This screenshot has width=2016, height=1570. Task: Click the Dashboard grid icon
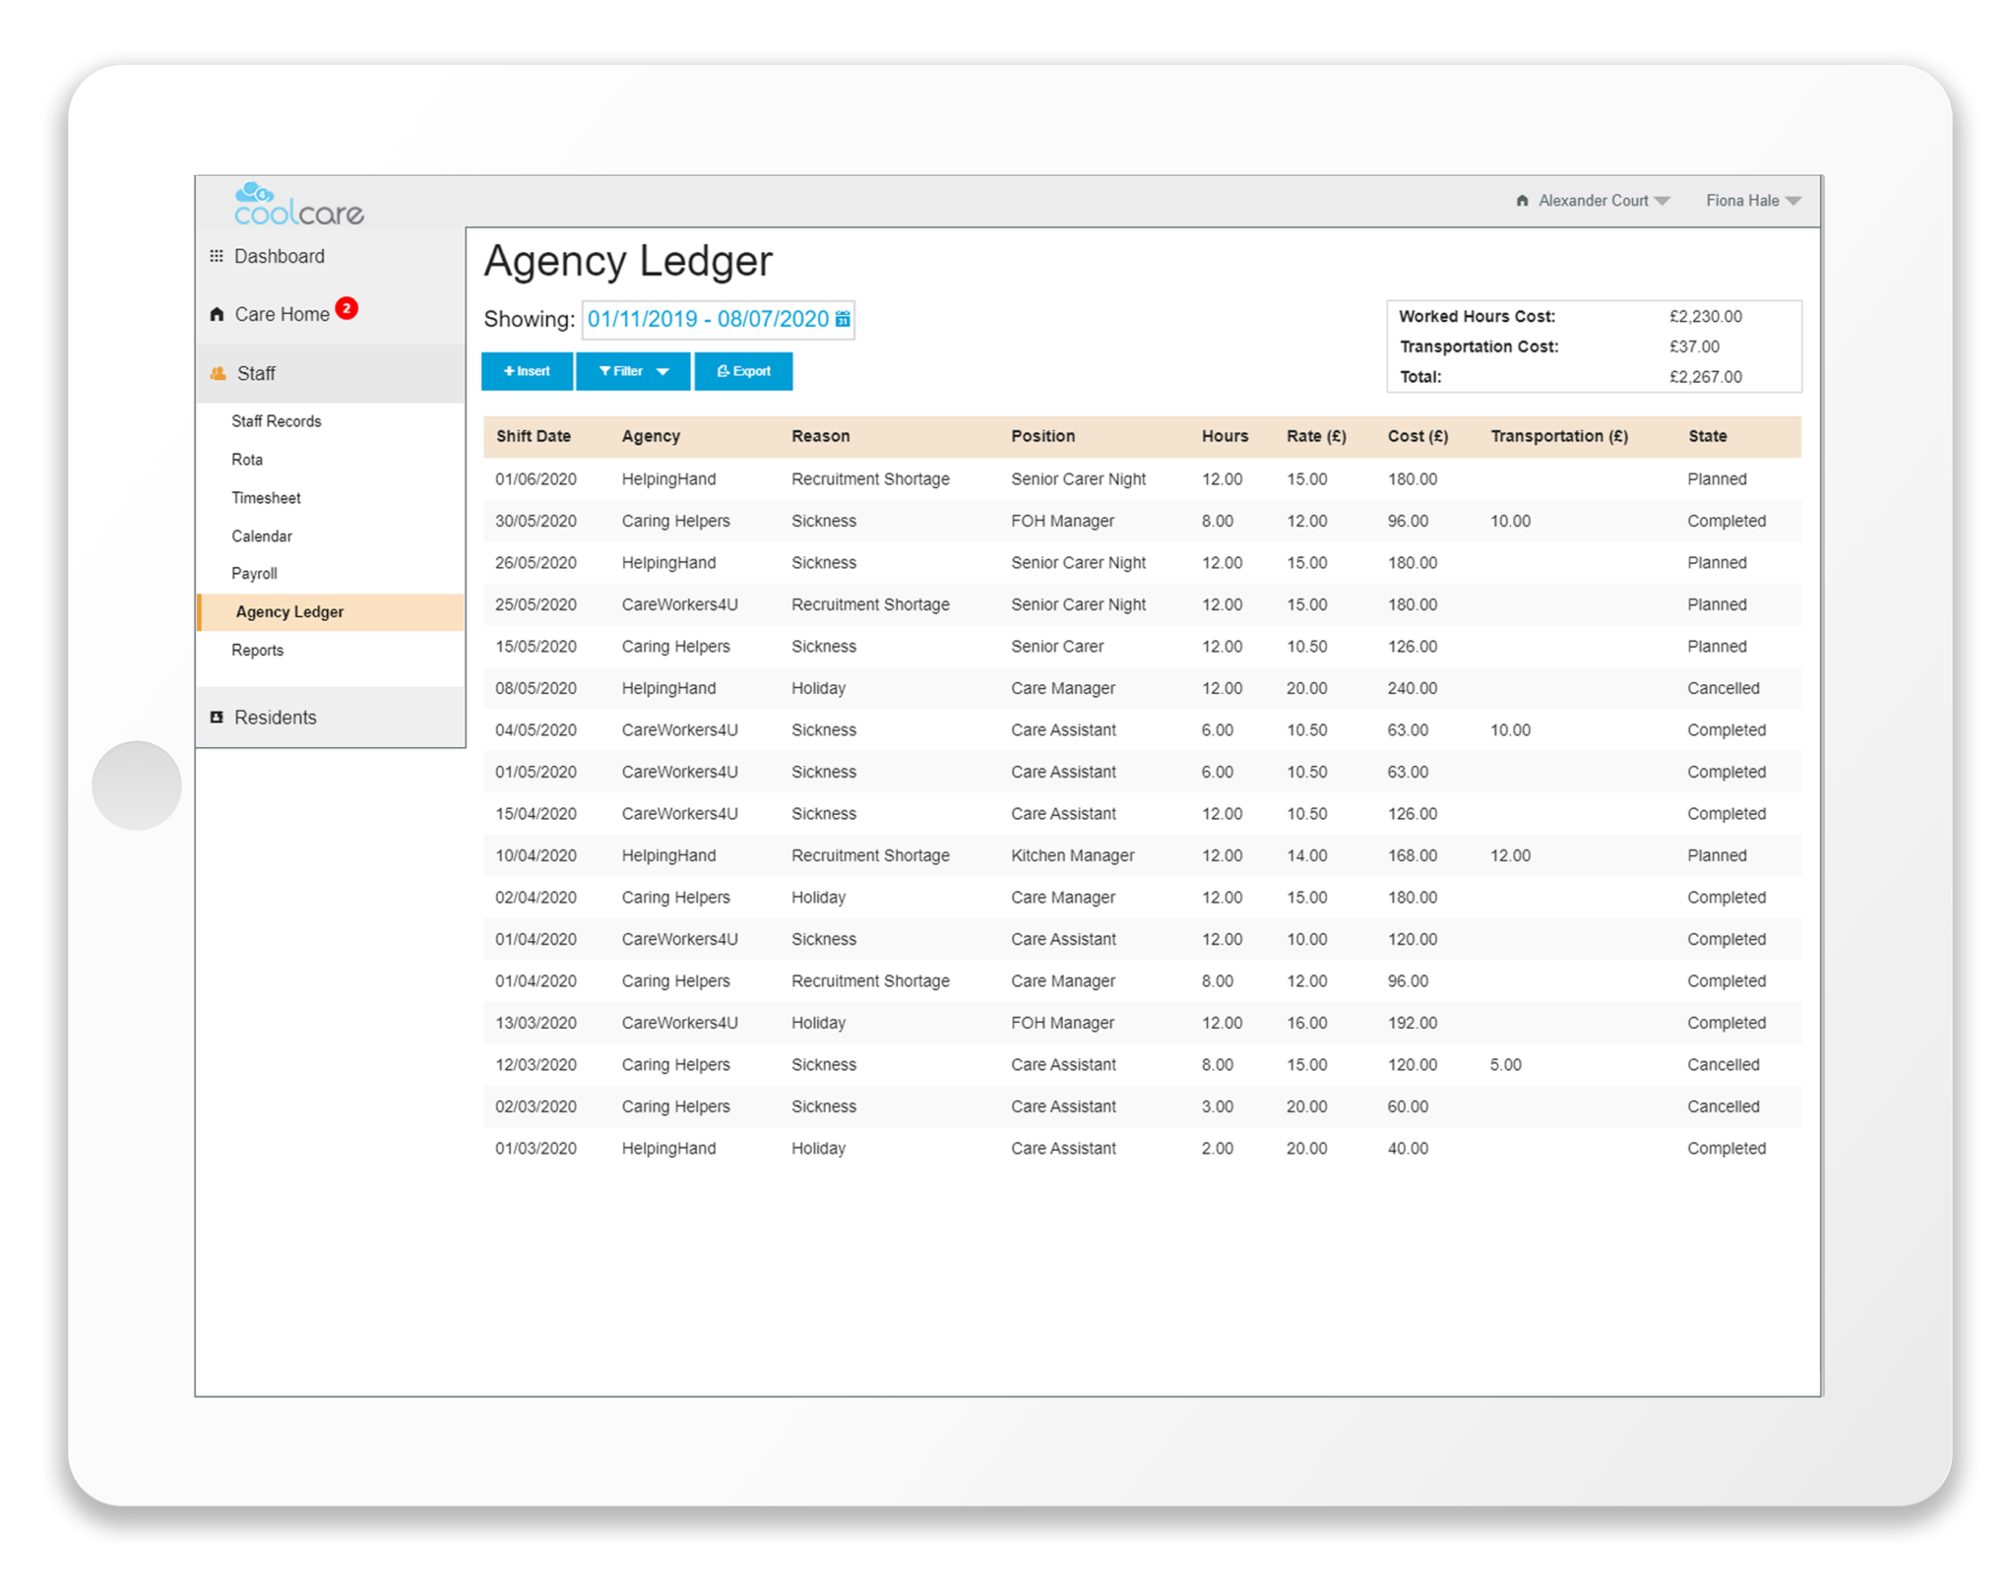tap(217, 256)
